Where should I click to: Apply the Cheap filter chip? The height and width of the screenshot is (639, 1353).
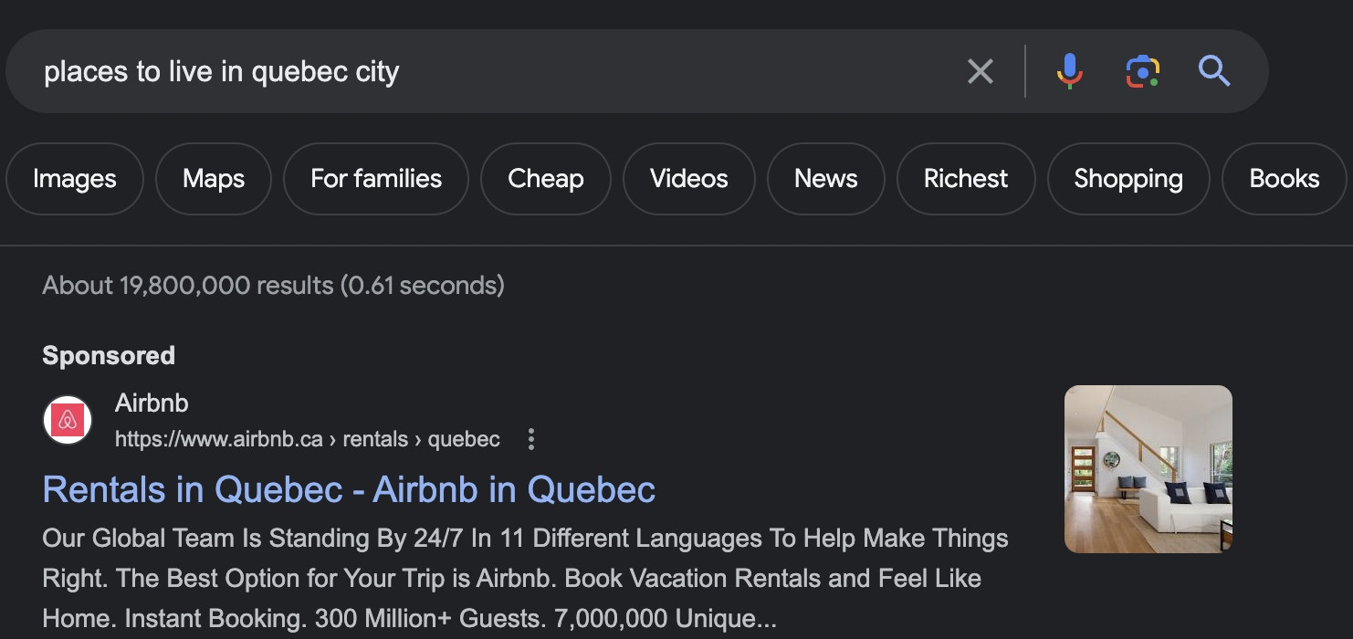pyautogui.click(x=546, y=179)
